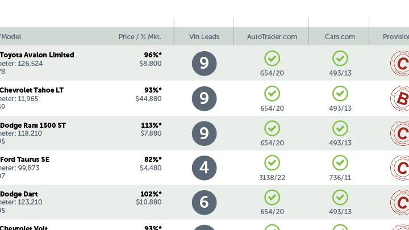Click the Vin Leads 9 badge for Toyota Avalon
This screenshot has width=409, height=230.
click(x=204, y=64)
